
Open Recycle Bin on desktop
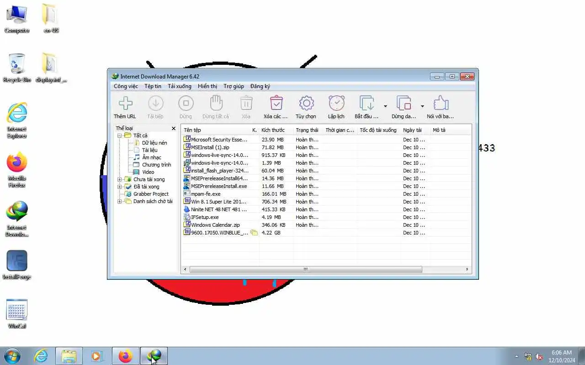point(17,68)
